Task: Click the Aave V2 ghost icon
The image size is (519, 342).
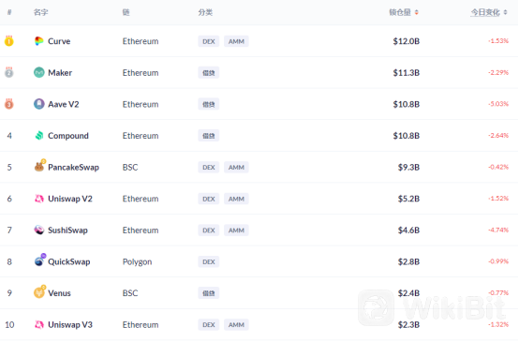Action: (39, 104)
